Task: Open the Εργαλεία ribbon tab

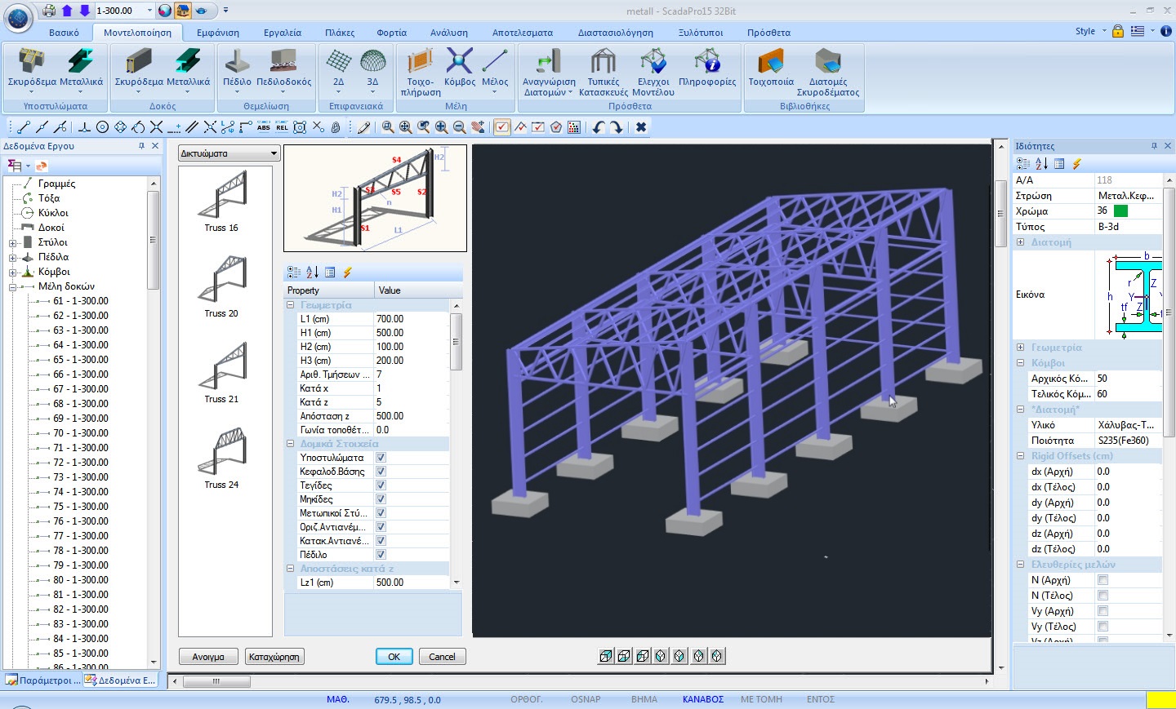Action: [x=283, y=33]
